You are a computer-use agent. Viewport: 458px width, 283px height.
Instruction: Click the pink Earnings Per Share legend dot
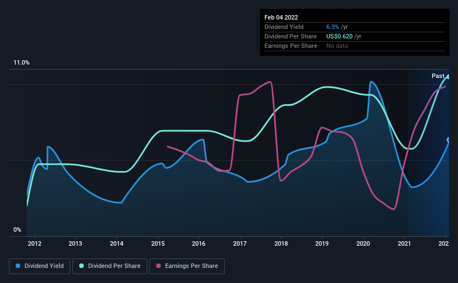[x=158, y=266]
